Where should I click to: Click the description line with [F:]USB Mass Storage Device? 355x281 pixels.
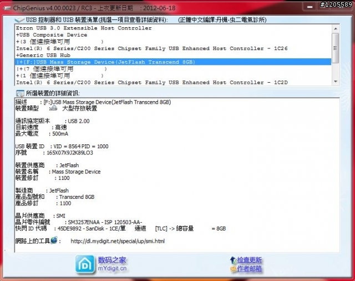[x=93, y=102]
